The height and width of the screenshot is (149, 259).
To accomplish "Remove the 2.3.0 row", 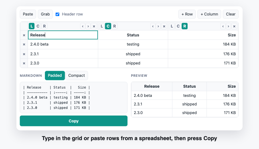I will (24, 63).
